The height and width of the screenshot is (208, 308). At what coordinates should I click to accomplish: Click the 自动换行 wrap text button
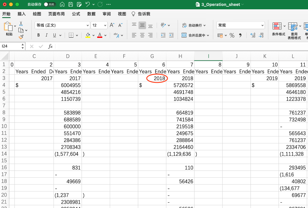point(194,25)
